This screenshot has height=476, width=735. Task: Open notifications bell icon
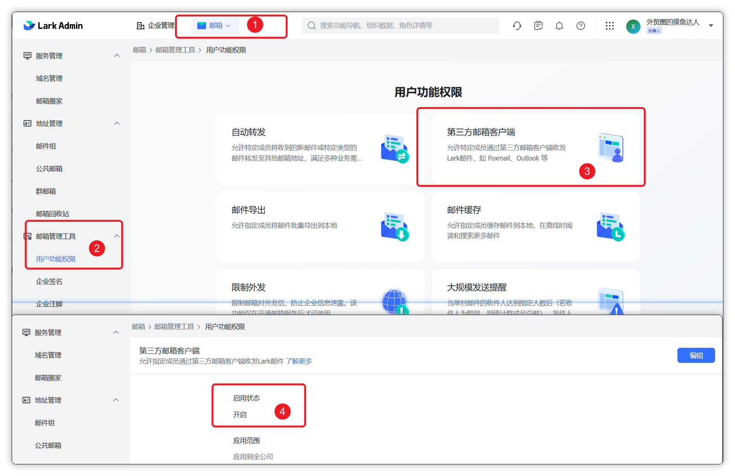coord(559,26)
